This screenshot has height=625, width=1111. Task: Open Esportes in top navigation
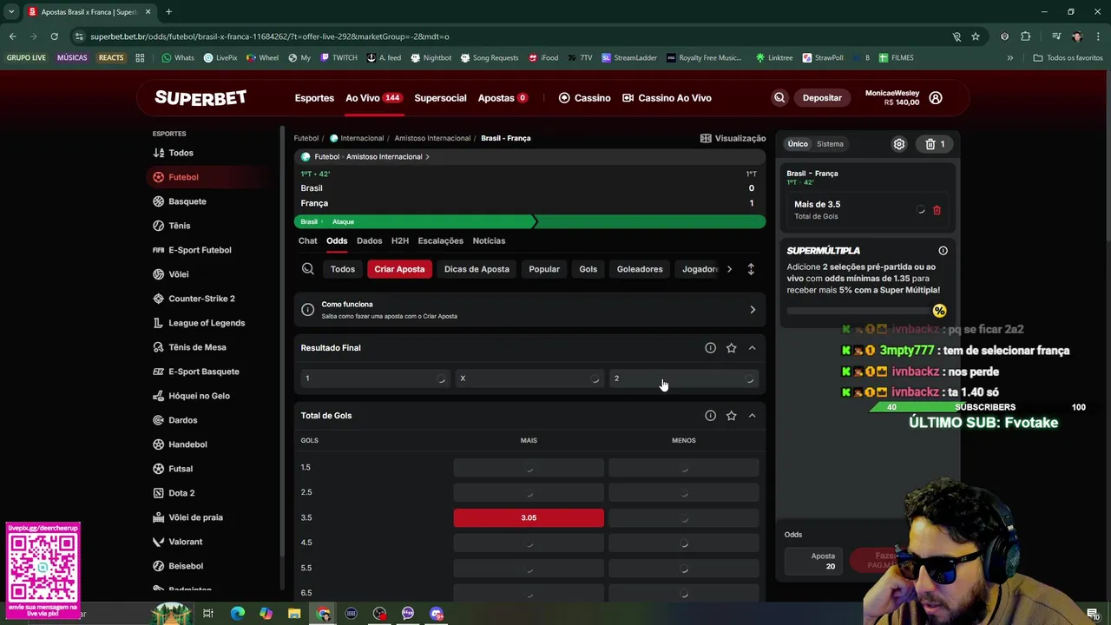314,98
